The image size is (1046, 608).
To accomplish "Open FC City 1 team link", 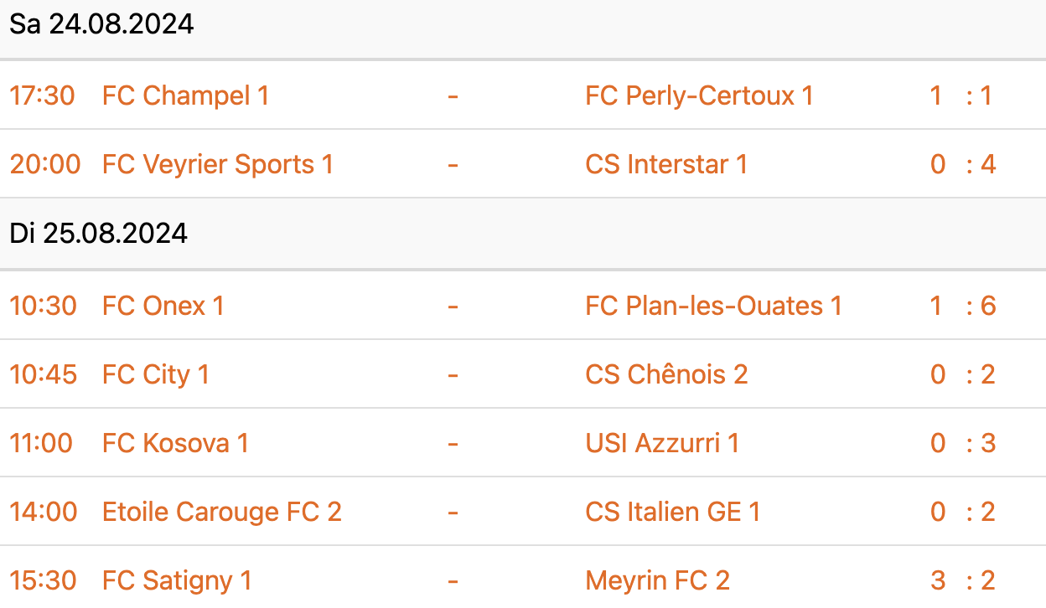I will [156, 374].
